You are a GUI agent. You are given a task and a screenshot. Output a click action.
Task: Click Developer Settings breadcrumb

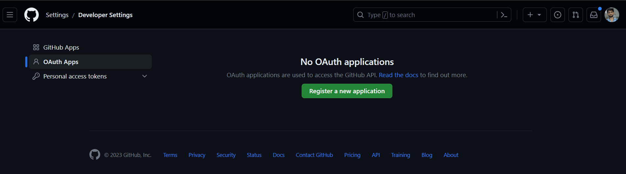tap(105, 15)
